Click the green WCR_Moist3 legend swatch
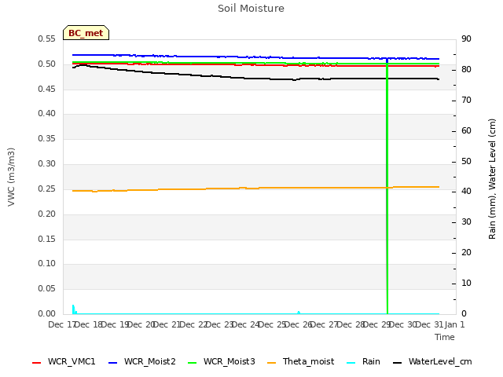Screen dimensions: 503x377 tap(192, 363)
